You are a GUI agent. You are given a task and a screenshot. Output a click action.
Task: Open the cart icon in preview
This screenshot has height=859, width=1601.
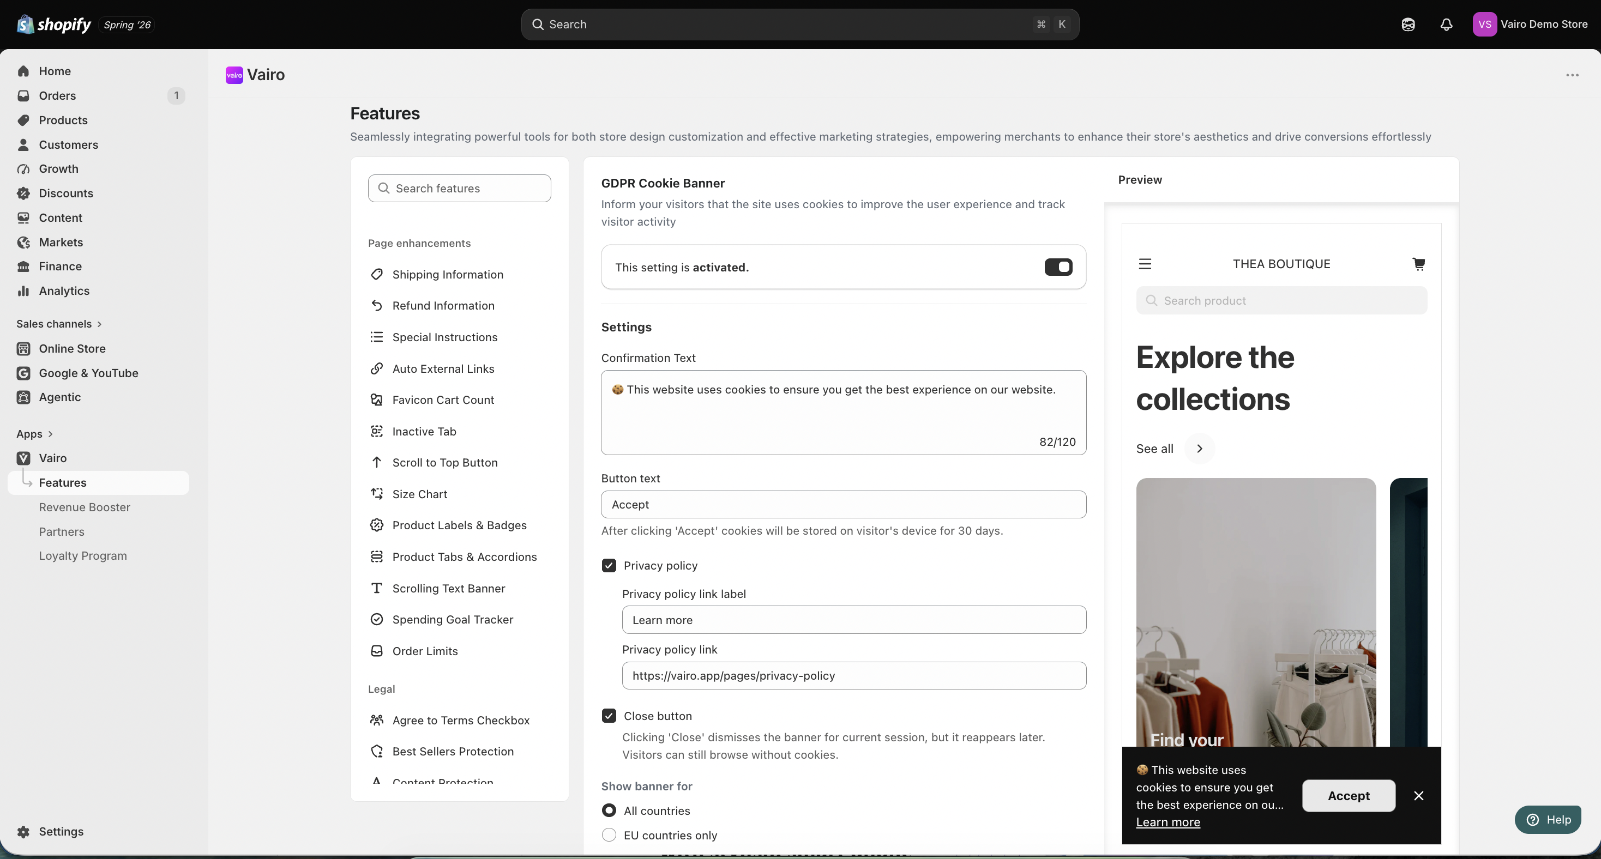tap(1419, 264)
